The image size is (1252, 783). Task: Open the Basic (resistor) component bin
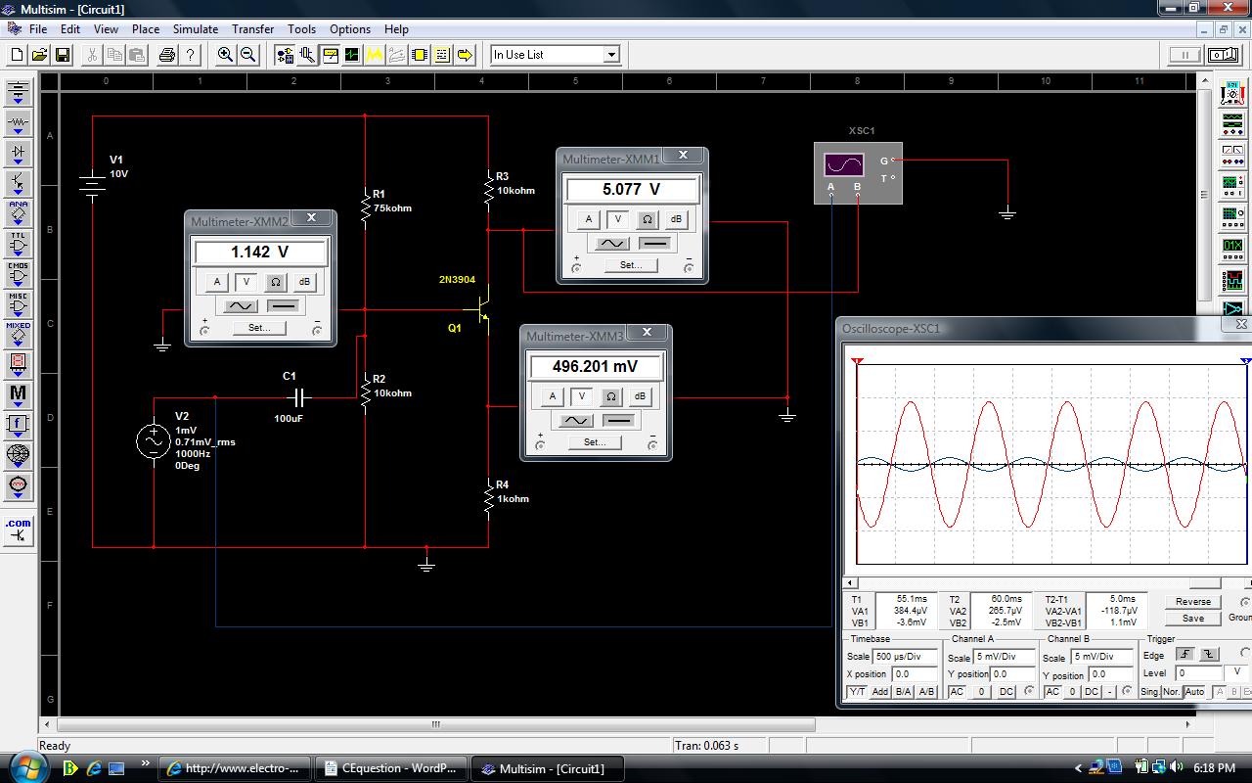(19, 122)
